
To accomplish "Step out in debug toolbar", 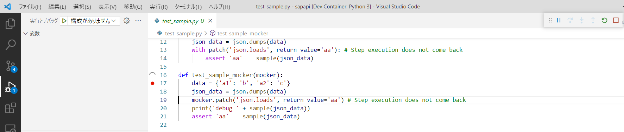I will tap(593, 20).
